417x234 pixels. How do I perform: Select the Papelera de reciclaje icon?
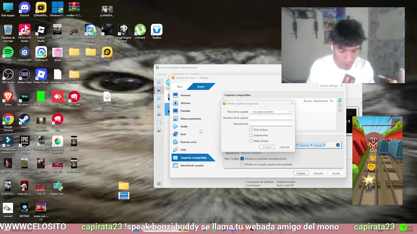click(x=8, y=33)
